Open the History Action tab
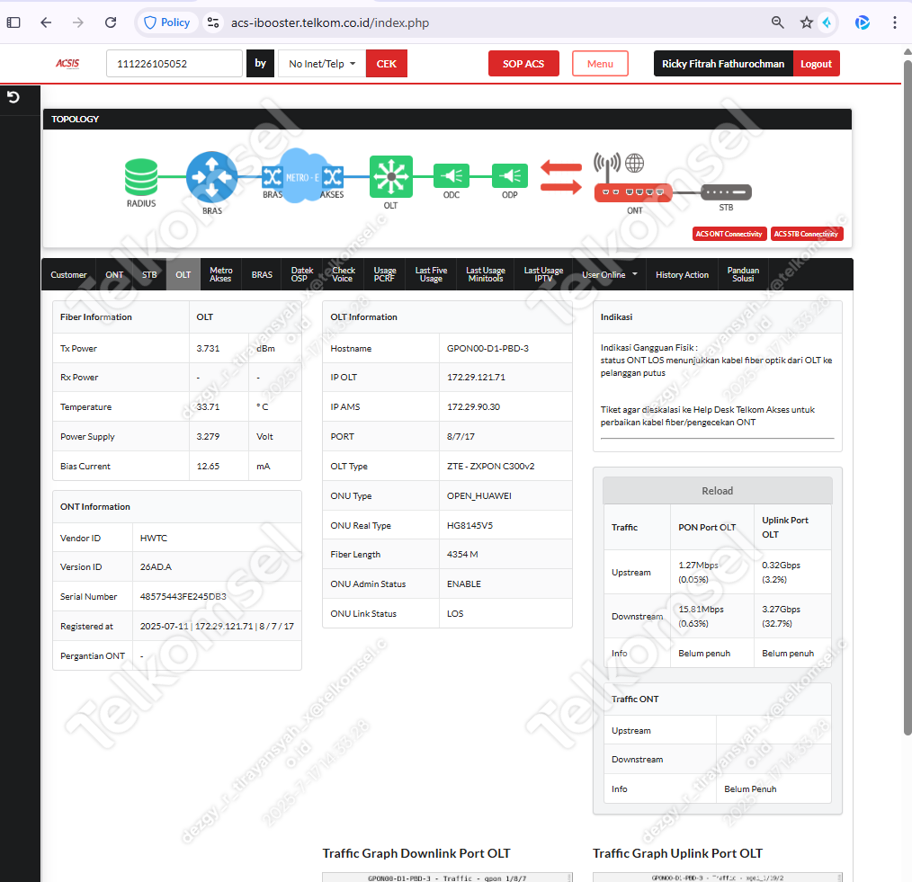The image size is (912, 882). click(x=682, y=274)
